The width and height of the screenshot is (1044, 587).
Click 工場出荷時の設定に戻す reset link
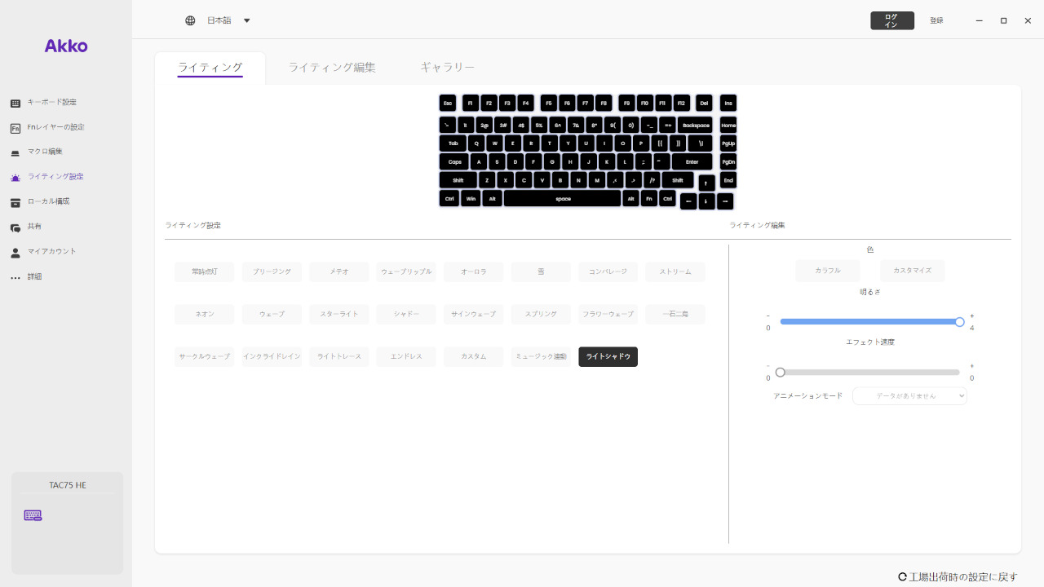pos(958,576)
